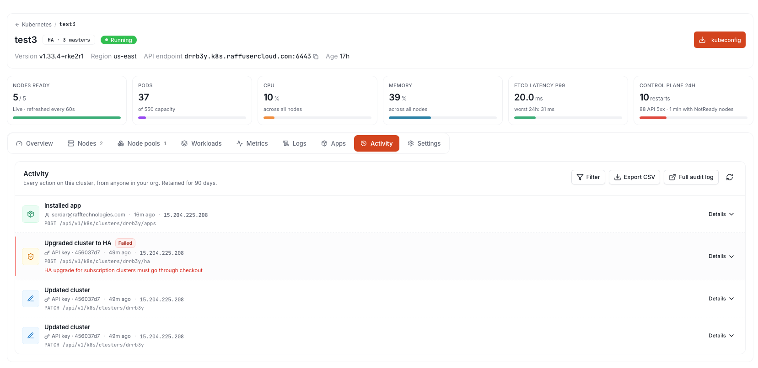Open the Node pools tab
Viewport: 758px width, 368px height.
pyautogui.click(x=142, y=143)
